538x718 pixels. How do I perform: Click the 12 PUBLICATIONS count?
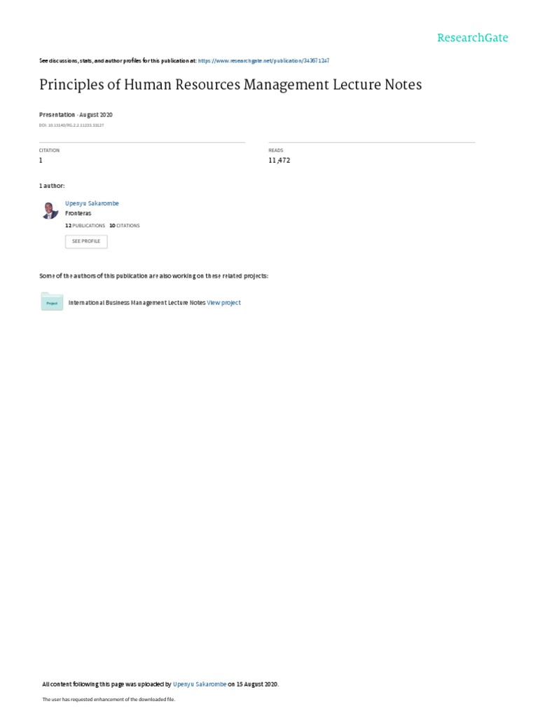pyautogui.click(x=85, y=225)
